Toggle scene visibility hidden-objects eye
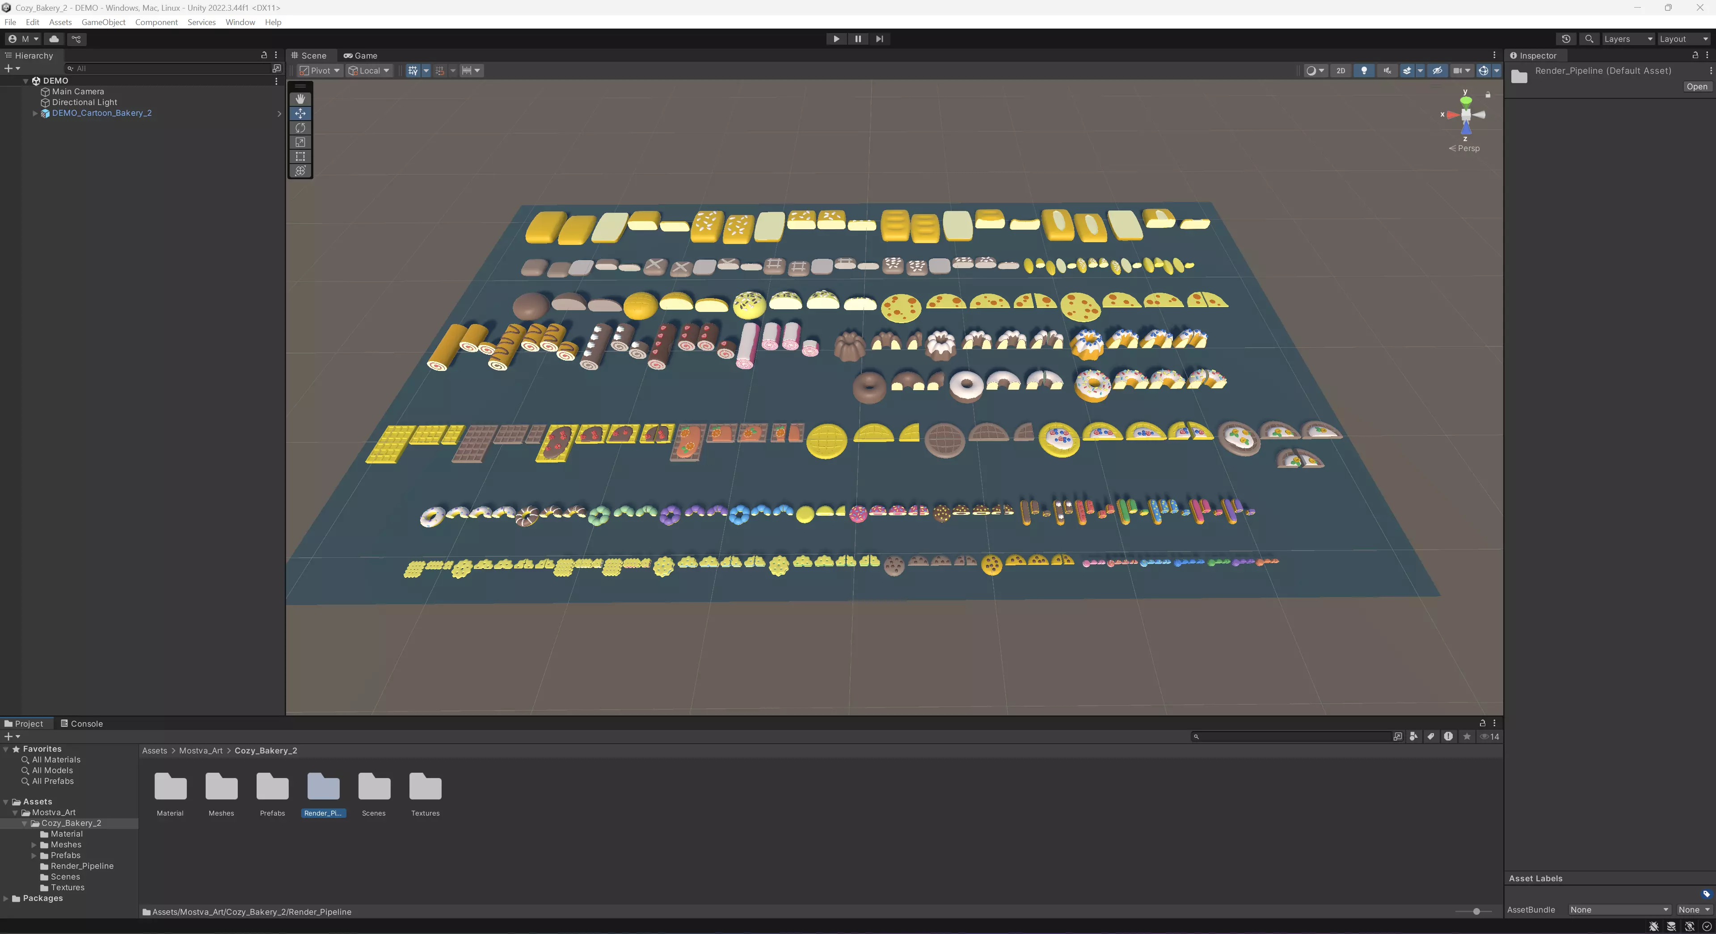 [x=1438, y=71]
